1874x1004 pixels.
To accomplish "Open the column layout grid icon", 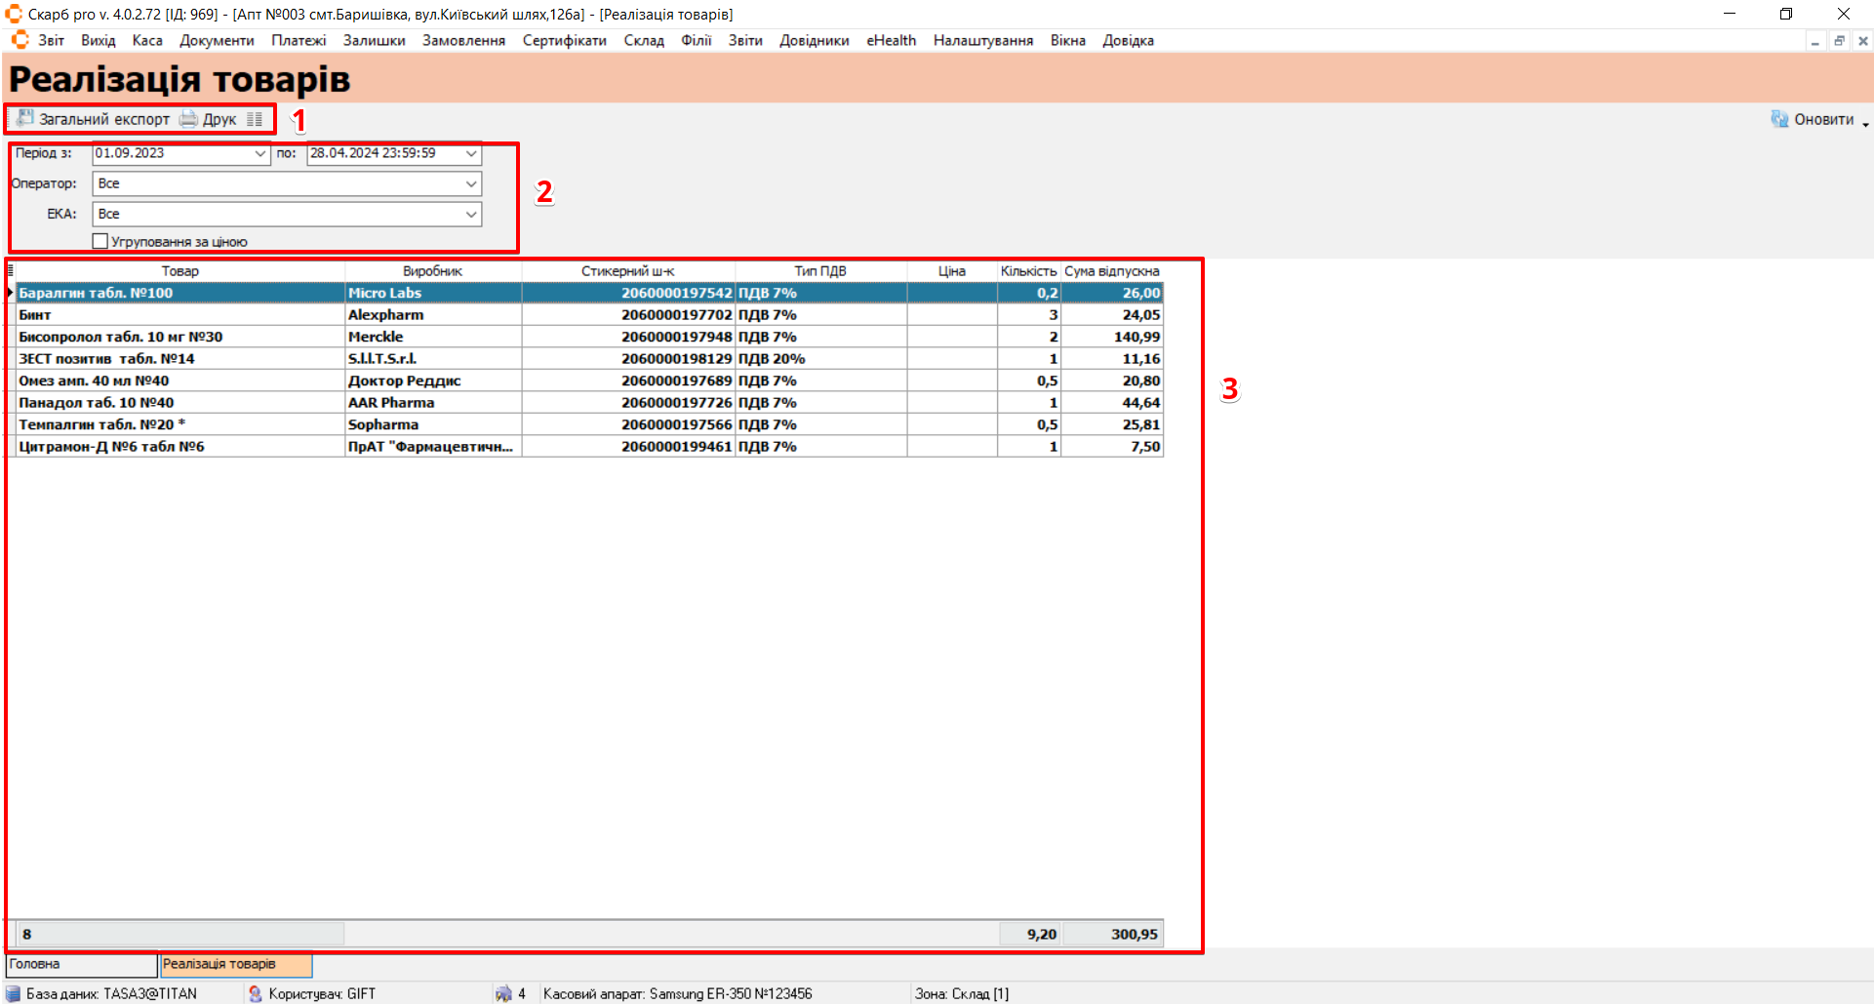I will 255,119.
